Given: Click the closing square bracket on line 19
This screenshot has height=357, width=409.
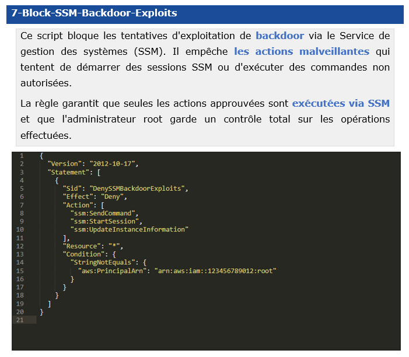Looking at the screenshot, I should pyautogui.click(x=49, y=304).
